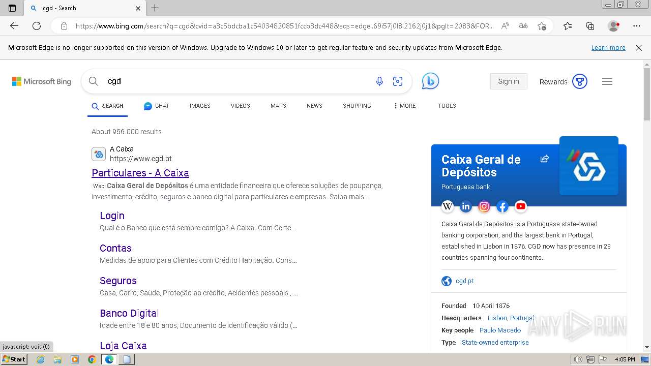The width and height of the screenshot is (651, 366).
Task: Open the State-owned enterprise link
Action: pos(495,343)
